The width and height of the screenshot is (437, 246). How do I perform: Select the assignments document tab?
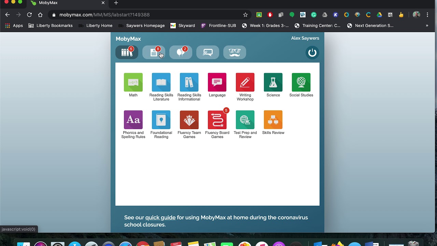(x=154, y=52)
